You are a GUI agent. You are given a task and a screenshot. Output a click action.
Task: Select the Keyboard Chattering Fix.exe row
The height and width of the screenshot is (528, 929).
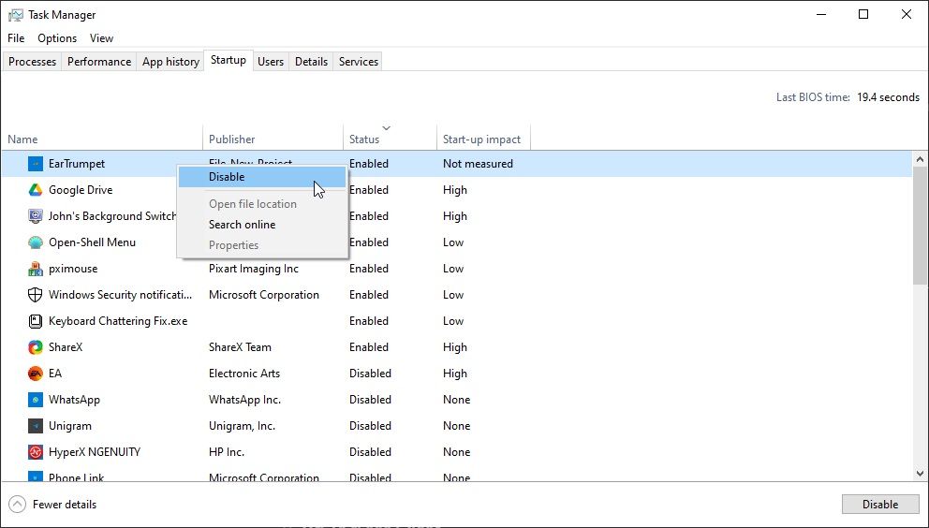point(118,321)
